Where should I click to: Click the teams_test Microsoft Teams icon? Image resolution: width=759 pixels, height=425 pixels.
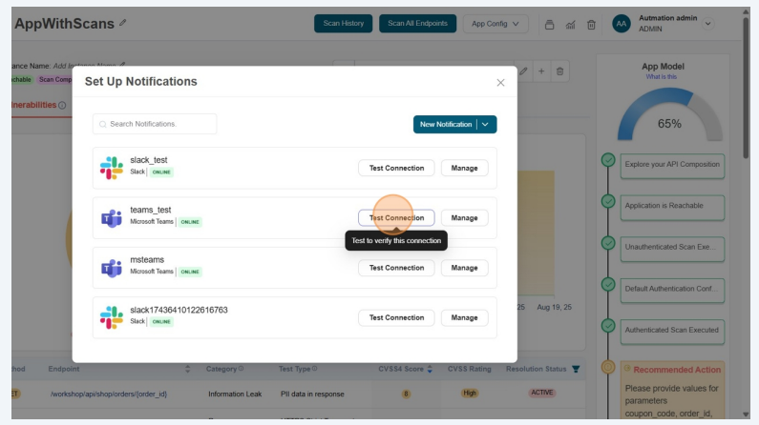pos(112,218)
